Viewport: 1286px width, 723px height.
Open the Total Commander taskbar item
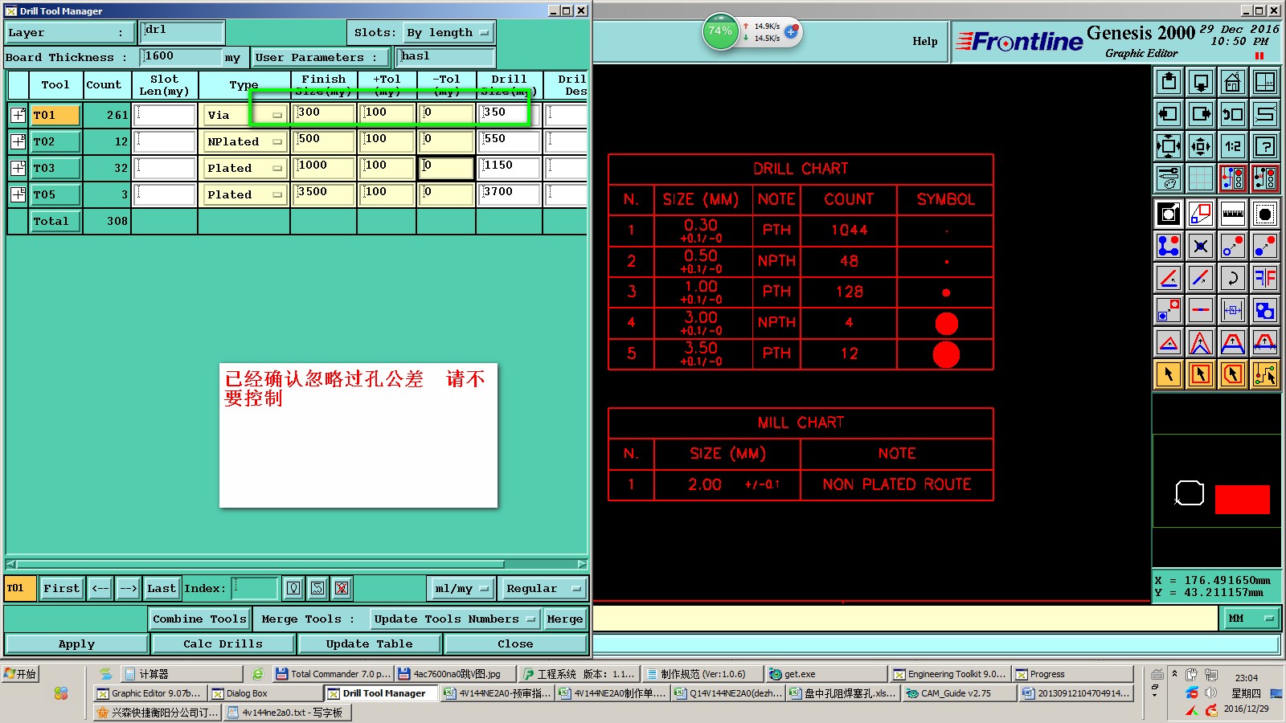333,674
